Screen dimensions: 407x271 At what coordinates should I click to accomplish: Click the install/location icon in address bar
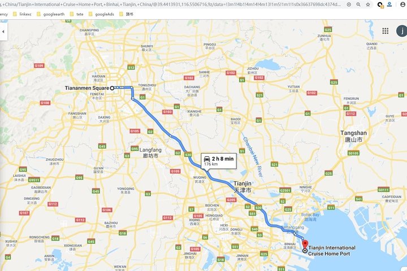[349, 5]
